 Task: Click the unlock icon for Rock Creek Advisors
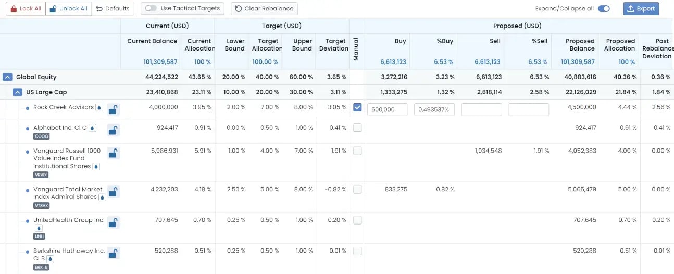113,109
